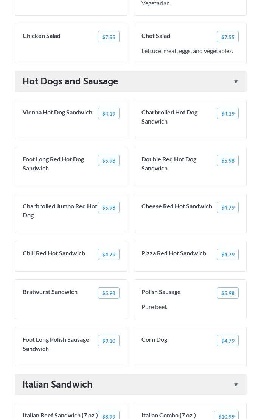Add Chili Red Hot Sandwich price button
This screenshot has height=419, width=261.
(x=109, y=254)
